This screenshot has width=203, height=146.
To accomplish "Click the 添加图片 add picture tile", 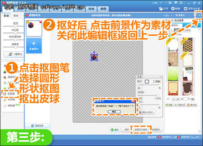I will click(x=34, y=45).
